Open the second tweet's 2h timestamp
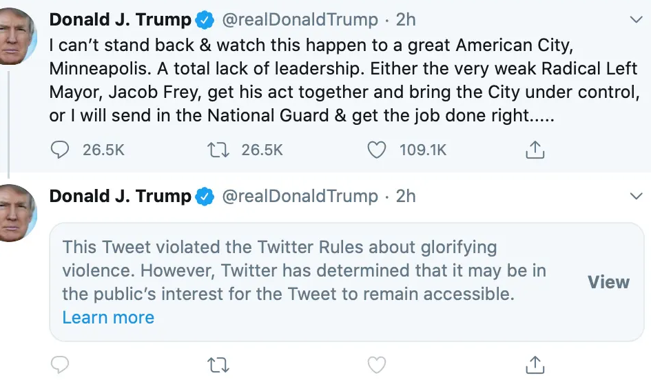651x380 pixels. pyautogui.click(x=406, y=197)
